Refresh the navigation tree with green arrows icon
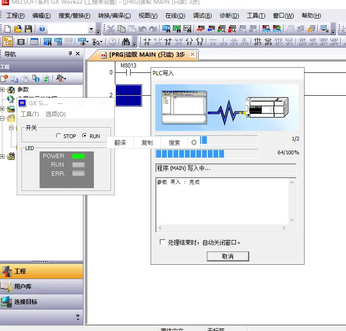 click(x=46, y=79)
